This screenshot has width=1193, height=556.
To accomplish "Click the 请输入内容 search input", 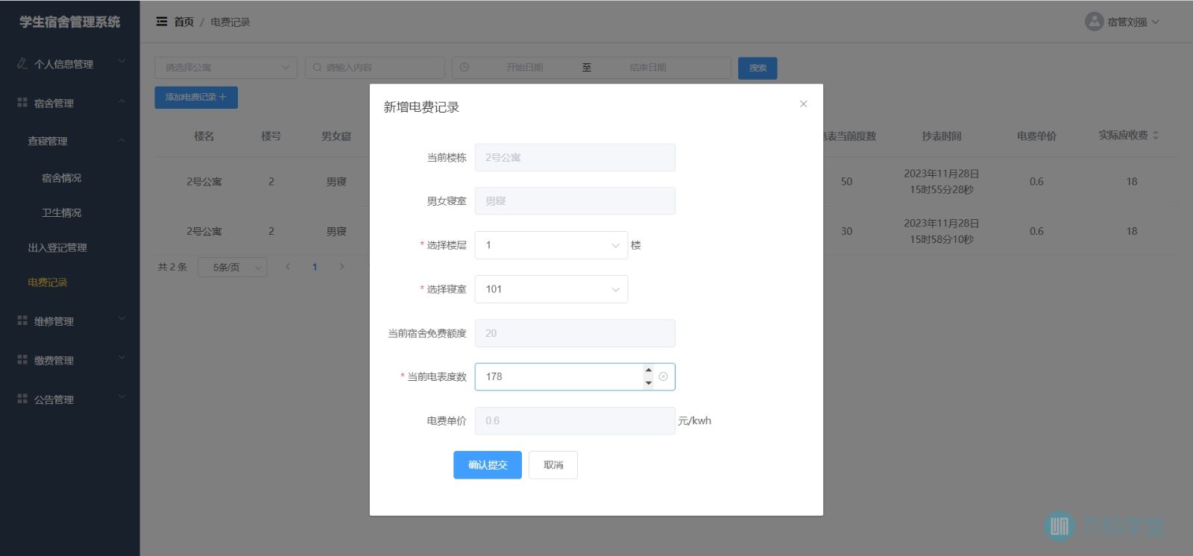I will pyautogui.click(x=375, y=67).
